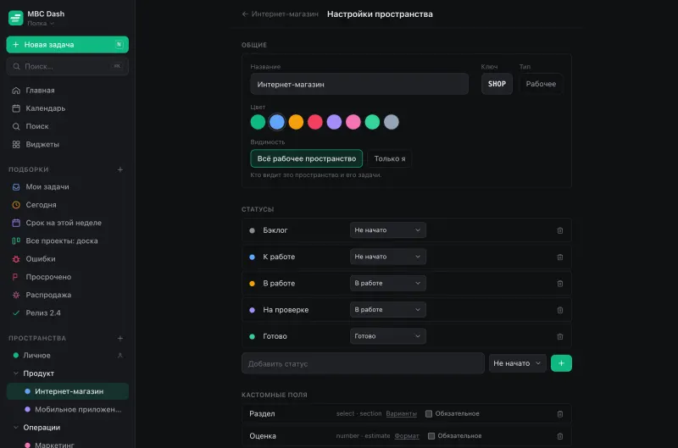Delete the Готово status via trash icon

pos(560,336)
